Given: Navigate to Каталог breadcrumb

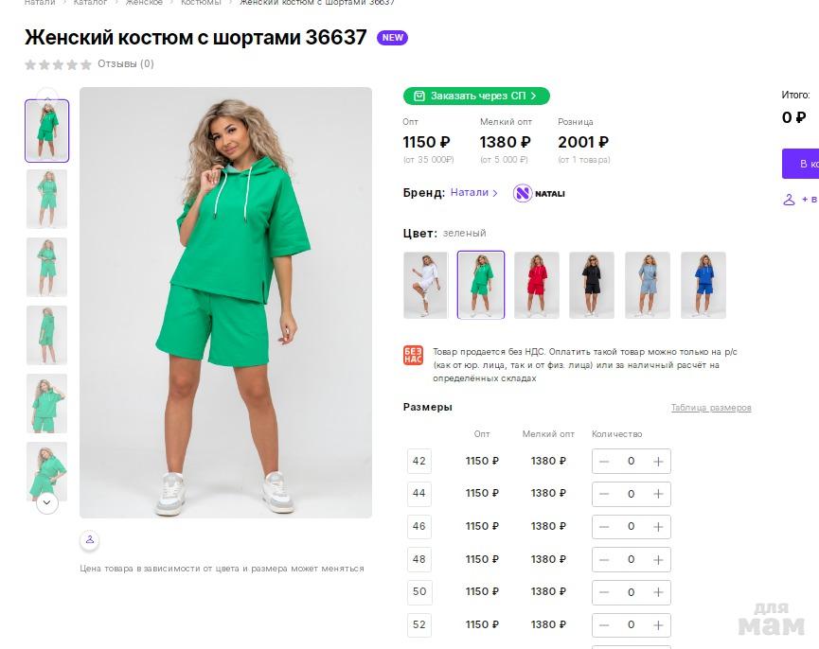Looking at the screenshot, I should click(90, 3).
